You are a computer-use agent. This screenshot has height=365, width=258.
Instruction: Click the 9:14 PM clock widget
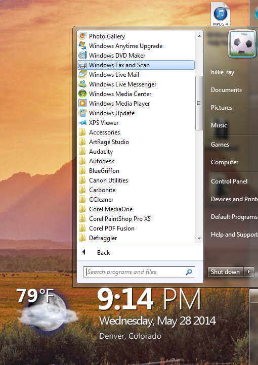149,299
